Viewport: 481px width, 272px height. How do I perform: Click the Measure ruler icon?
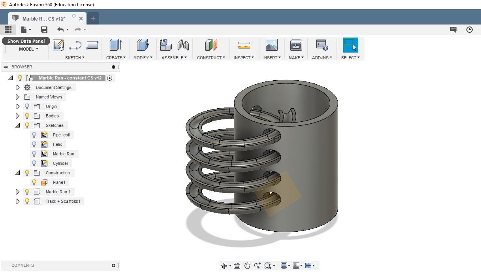244,46
